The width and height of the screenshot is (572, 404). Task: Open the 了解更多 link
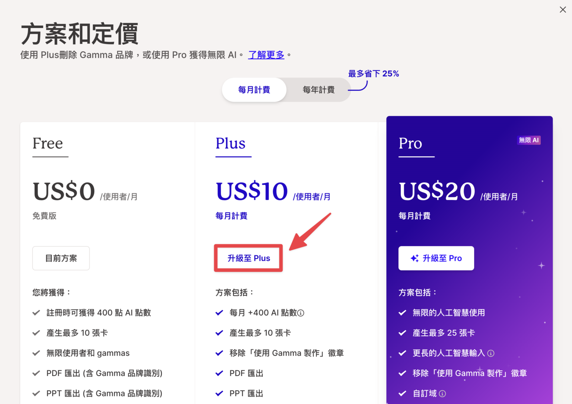266,55
